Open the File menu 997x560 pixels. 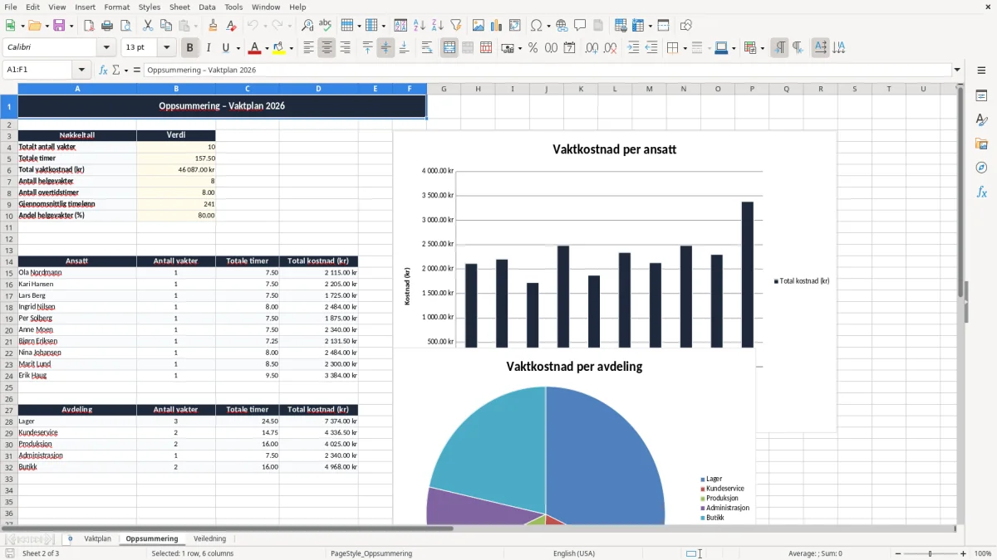[10, 7]
